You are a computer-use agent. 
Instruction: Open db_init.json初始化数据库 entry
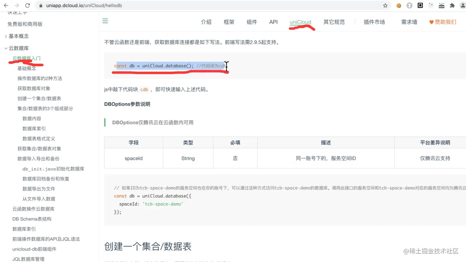(53, 169)
